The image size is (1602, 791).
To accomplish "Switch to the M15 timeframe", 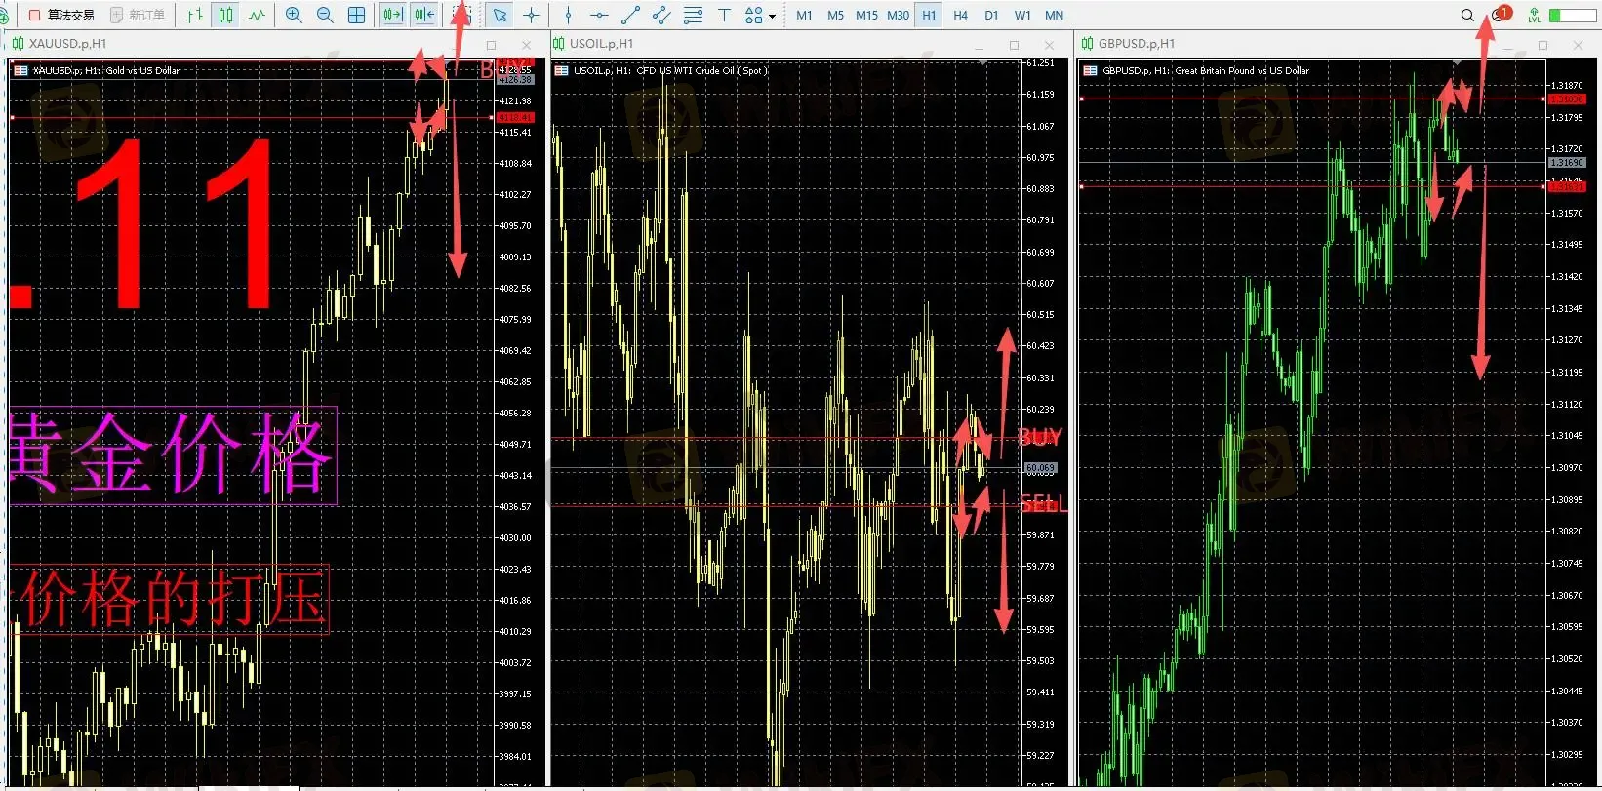I will tap(866, 15).
